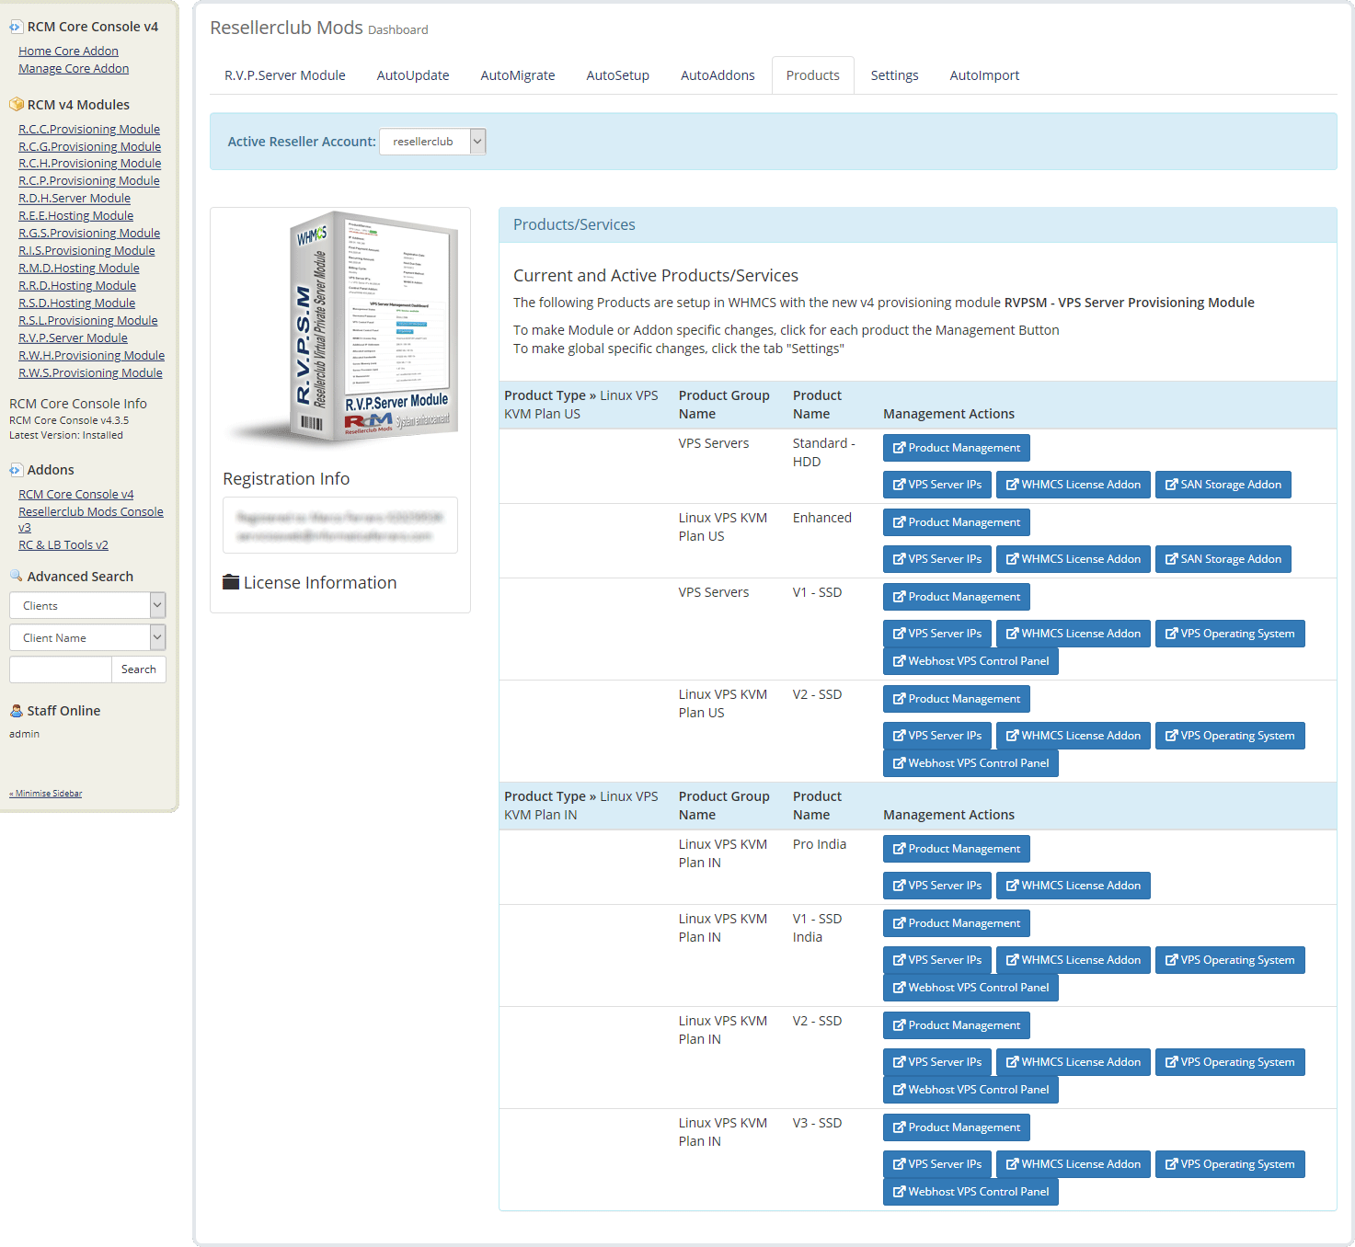Click VPS Server IPs for V2 - SSD IN
Image resolution: width=1355 pixels, height=1247 pixels.
(x=937, y=1062)
